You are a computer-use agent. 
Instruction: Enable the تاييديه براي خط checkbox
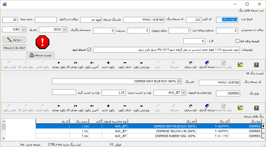click(237, 41)
